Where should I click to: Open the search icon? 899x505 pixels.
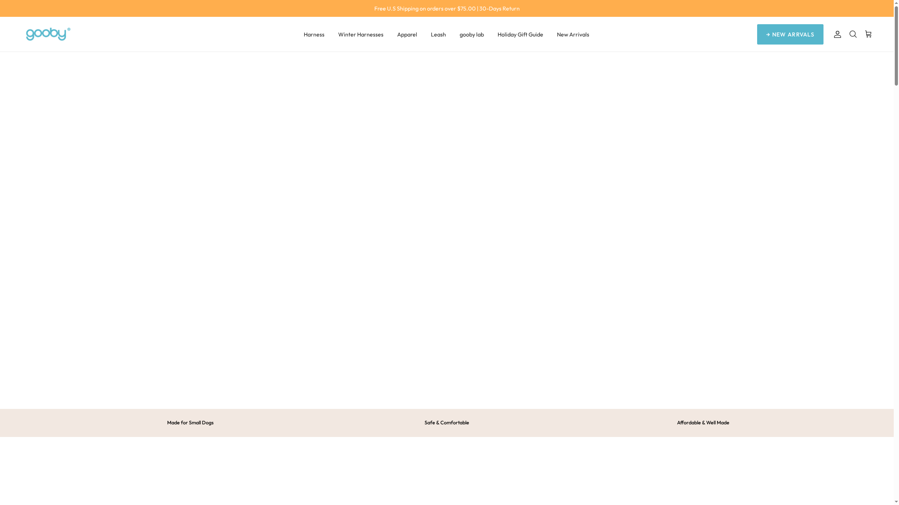click(853, 34)
